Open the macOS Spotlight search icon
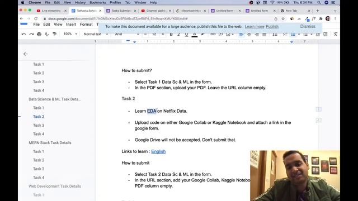 (319, 2)
